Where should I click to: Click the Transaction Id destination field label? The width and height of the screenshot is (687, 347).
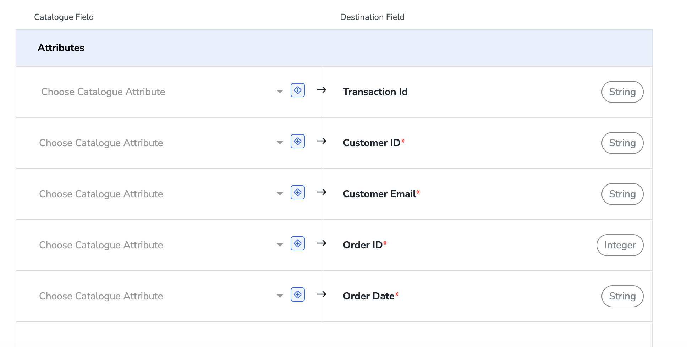pyautogui.click(x=375, y=92)
